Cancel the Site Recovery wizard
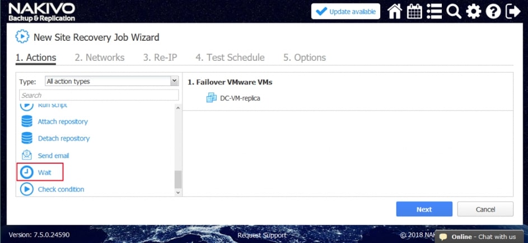The width and height of the screenshot is (528, 243). tap(485, 209)
